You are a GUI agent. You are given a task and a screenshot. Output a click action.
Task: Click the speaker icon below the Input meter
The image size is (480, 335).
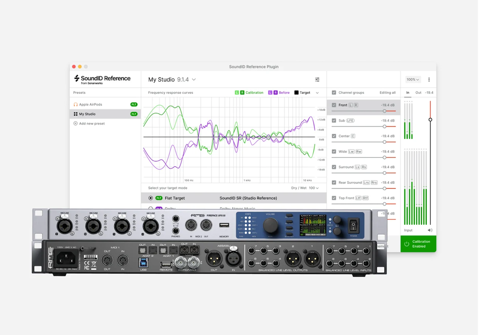tap(430, 230)
